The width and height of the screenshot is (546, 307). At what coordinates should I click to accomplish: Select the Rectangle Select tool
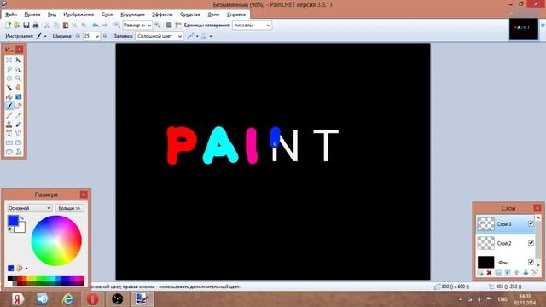(x=9, y=61)
